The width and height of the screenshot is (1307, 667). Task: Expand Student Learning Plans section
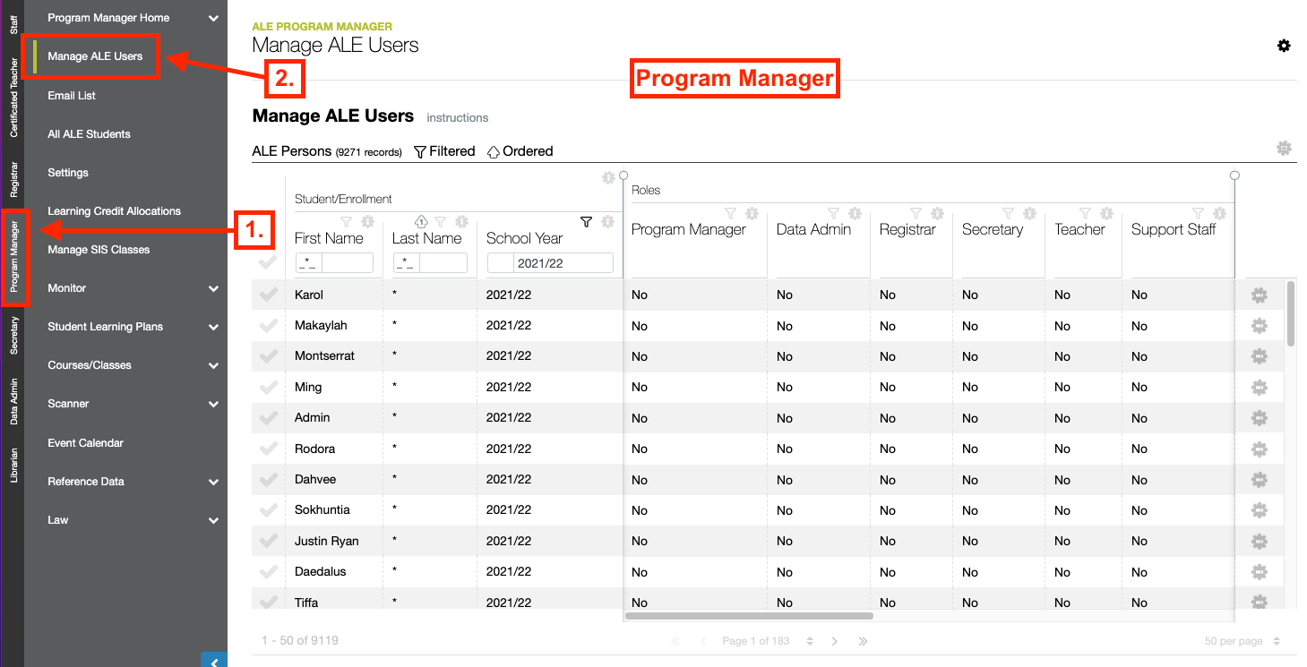coord(213,327)
